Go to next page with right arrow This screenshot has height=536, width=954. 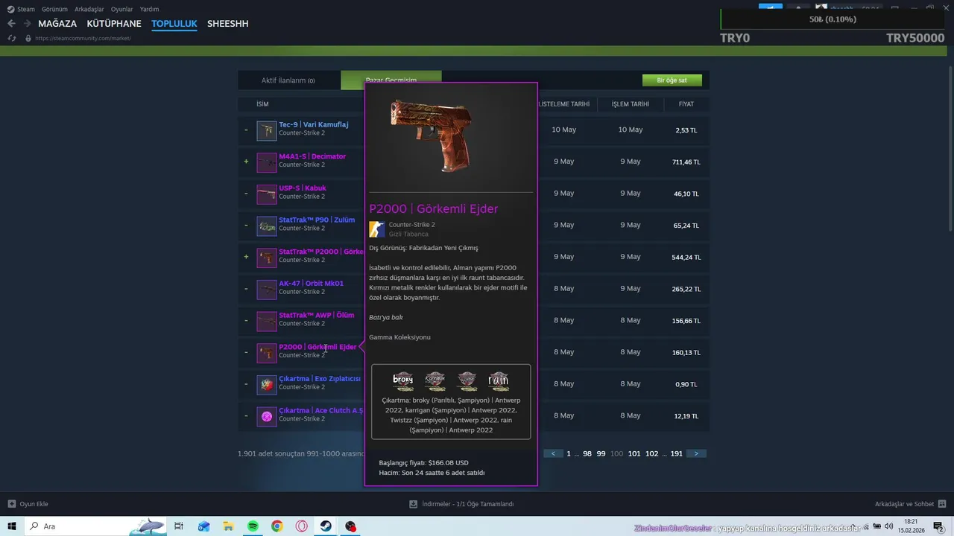(x=696, y=453)
